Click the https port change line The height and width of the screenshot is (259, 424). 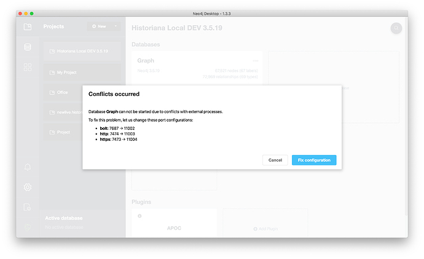point(119,140)
